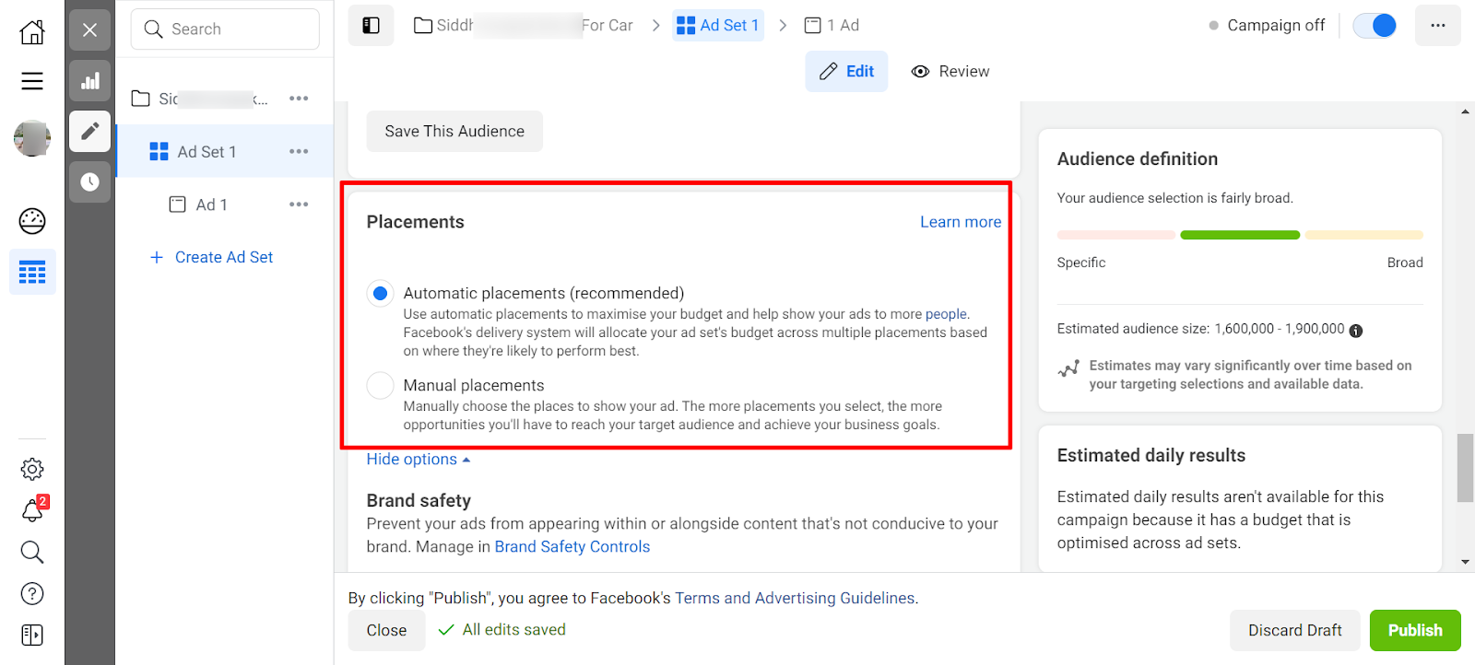Toggle the side panel layout icon

(371, 25)
